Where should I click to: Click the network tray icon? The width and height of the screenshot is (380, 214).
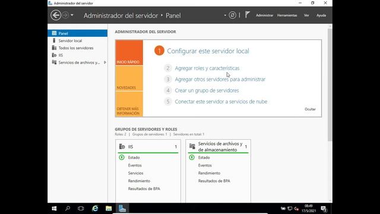coord(290,209)
